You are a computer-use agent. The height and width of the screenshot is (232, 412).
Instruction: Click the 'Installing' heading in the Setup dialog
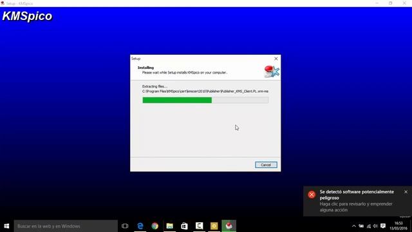(146, 68)
